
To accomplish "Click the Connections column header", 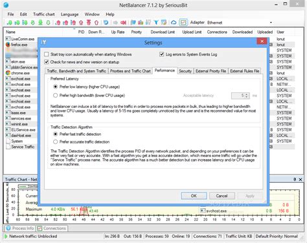I will (217, 32).
